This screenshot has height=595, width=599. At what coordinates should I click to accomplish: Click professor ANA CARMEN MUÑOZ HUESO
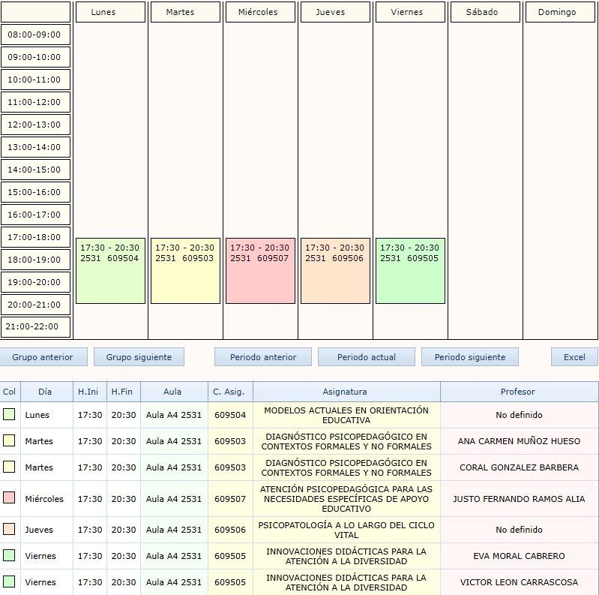[520, 441]
